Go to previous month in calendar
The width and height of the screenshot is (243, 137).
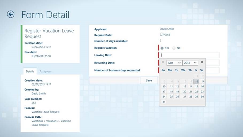tap(163, 62)
